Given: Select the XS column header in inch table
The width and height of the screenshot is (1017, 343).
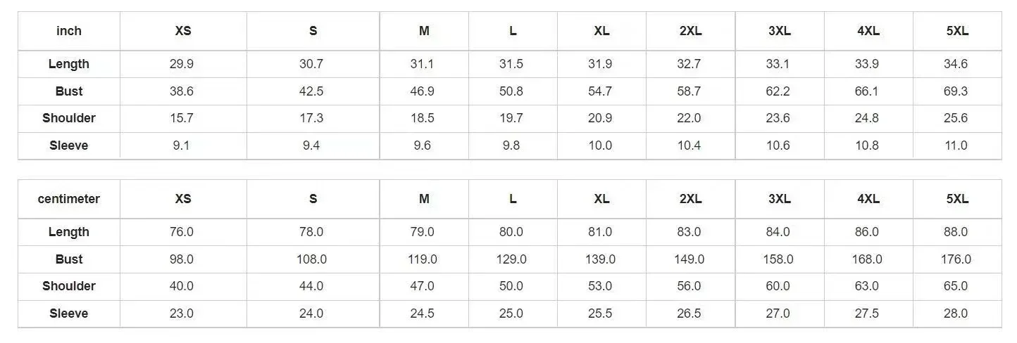Looking at the screenshot, I should point(183,31).
